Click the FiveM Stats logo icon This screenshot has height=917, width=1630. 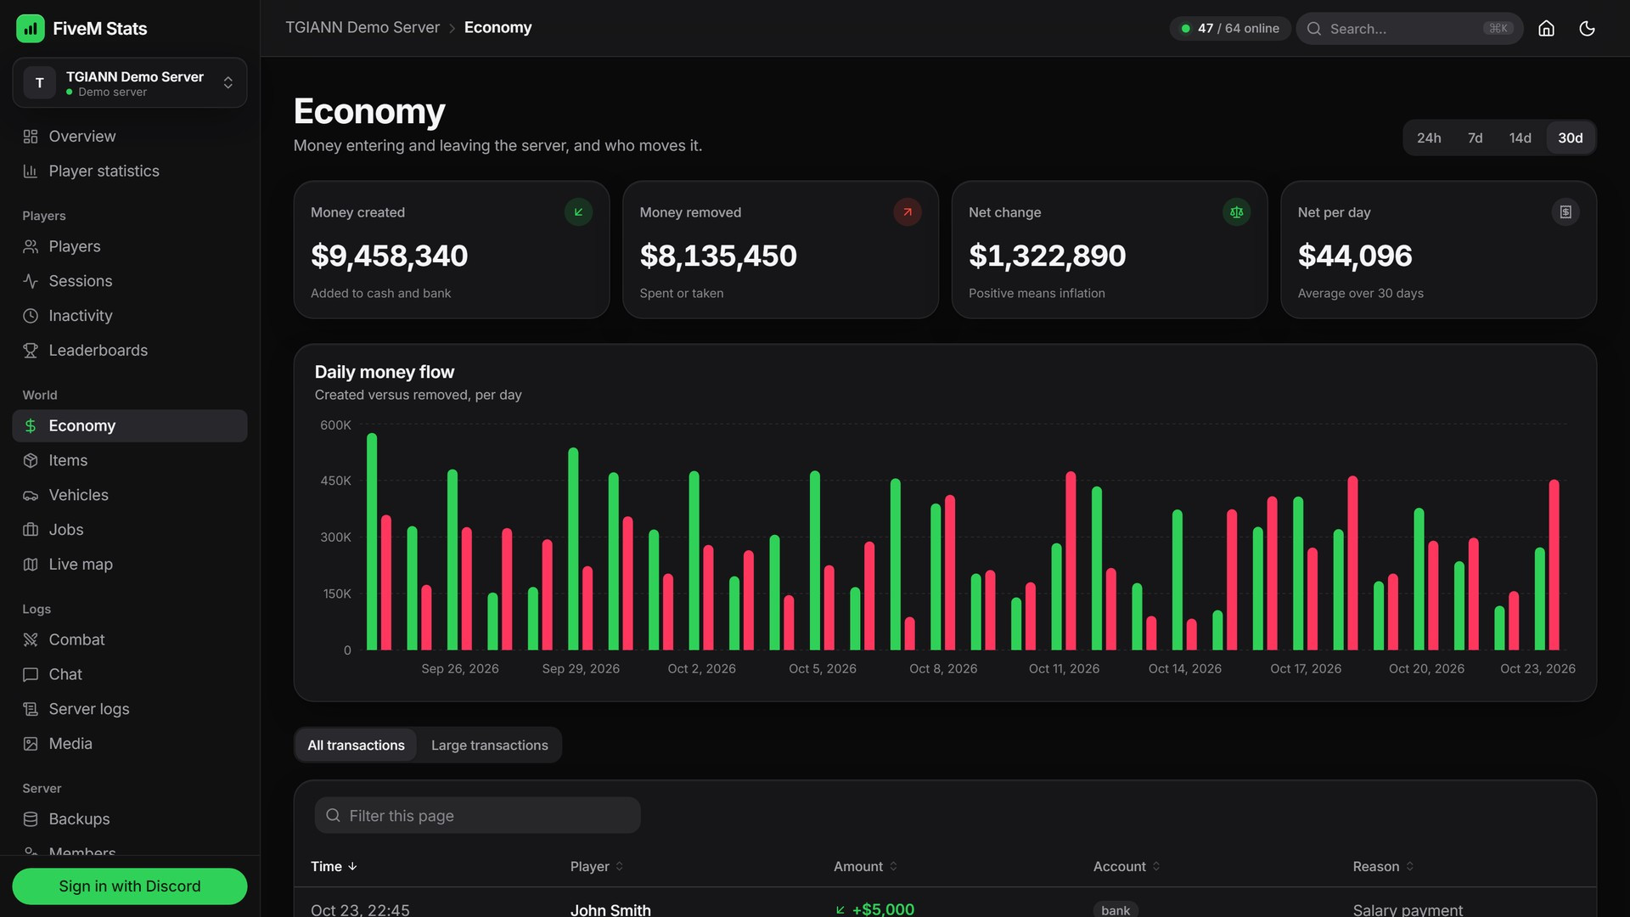(x=31, y=28)
